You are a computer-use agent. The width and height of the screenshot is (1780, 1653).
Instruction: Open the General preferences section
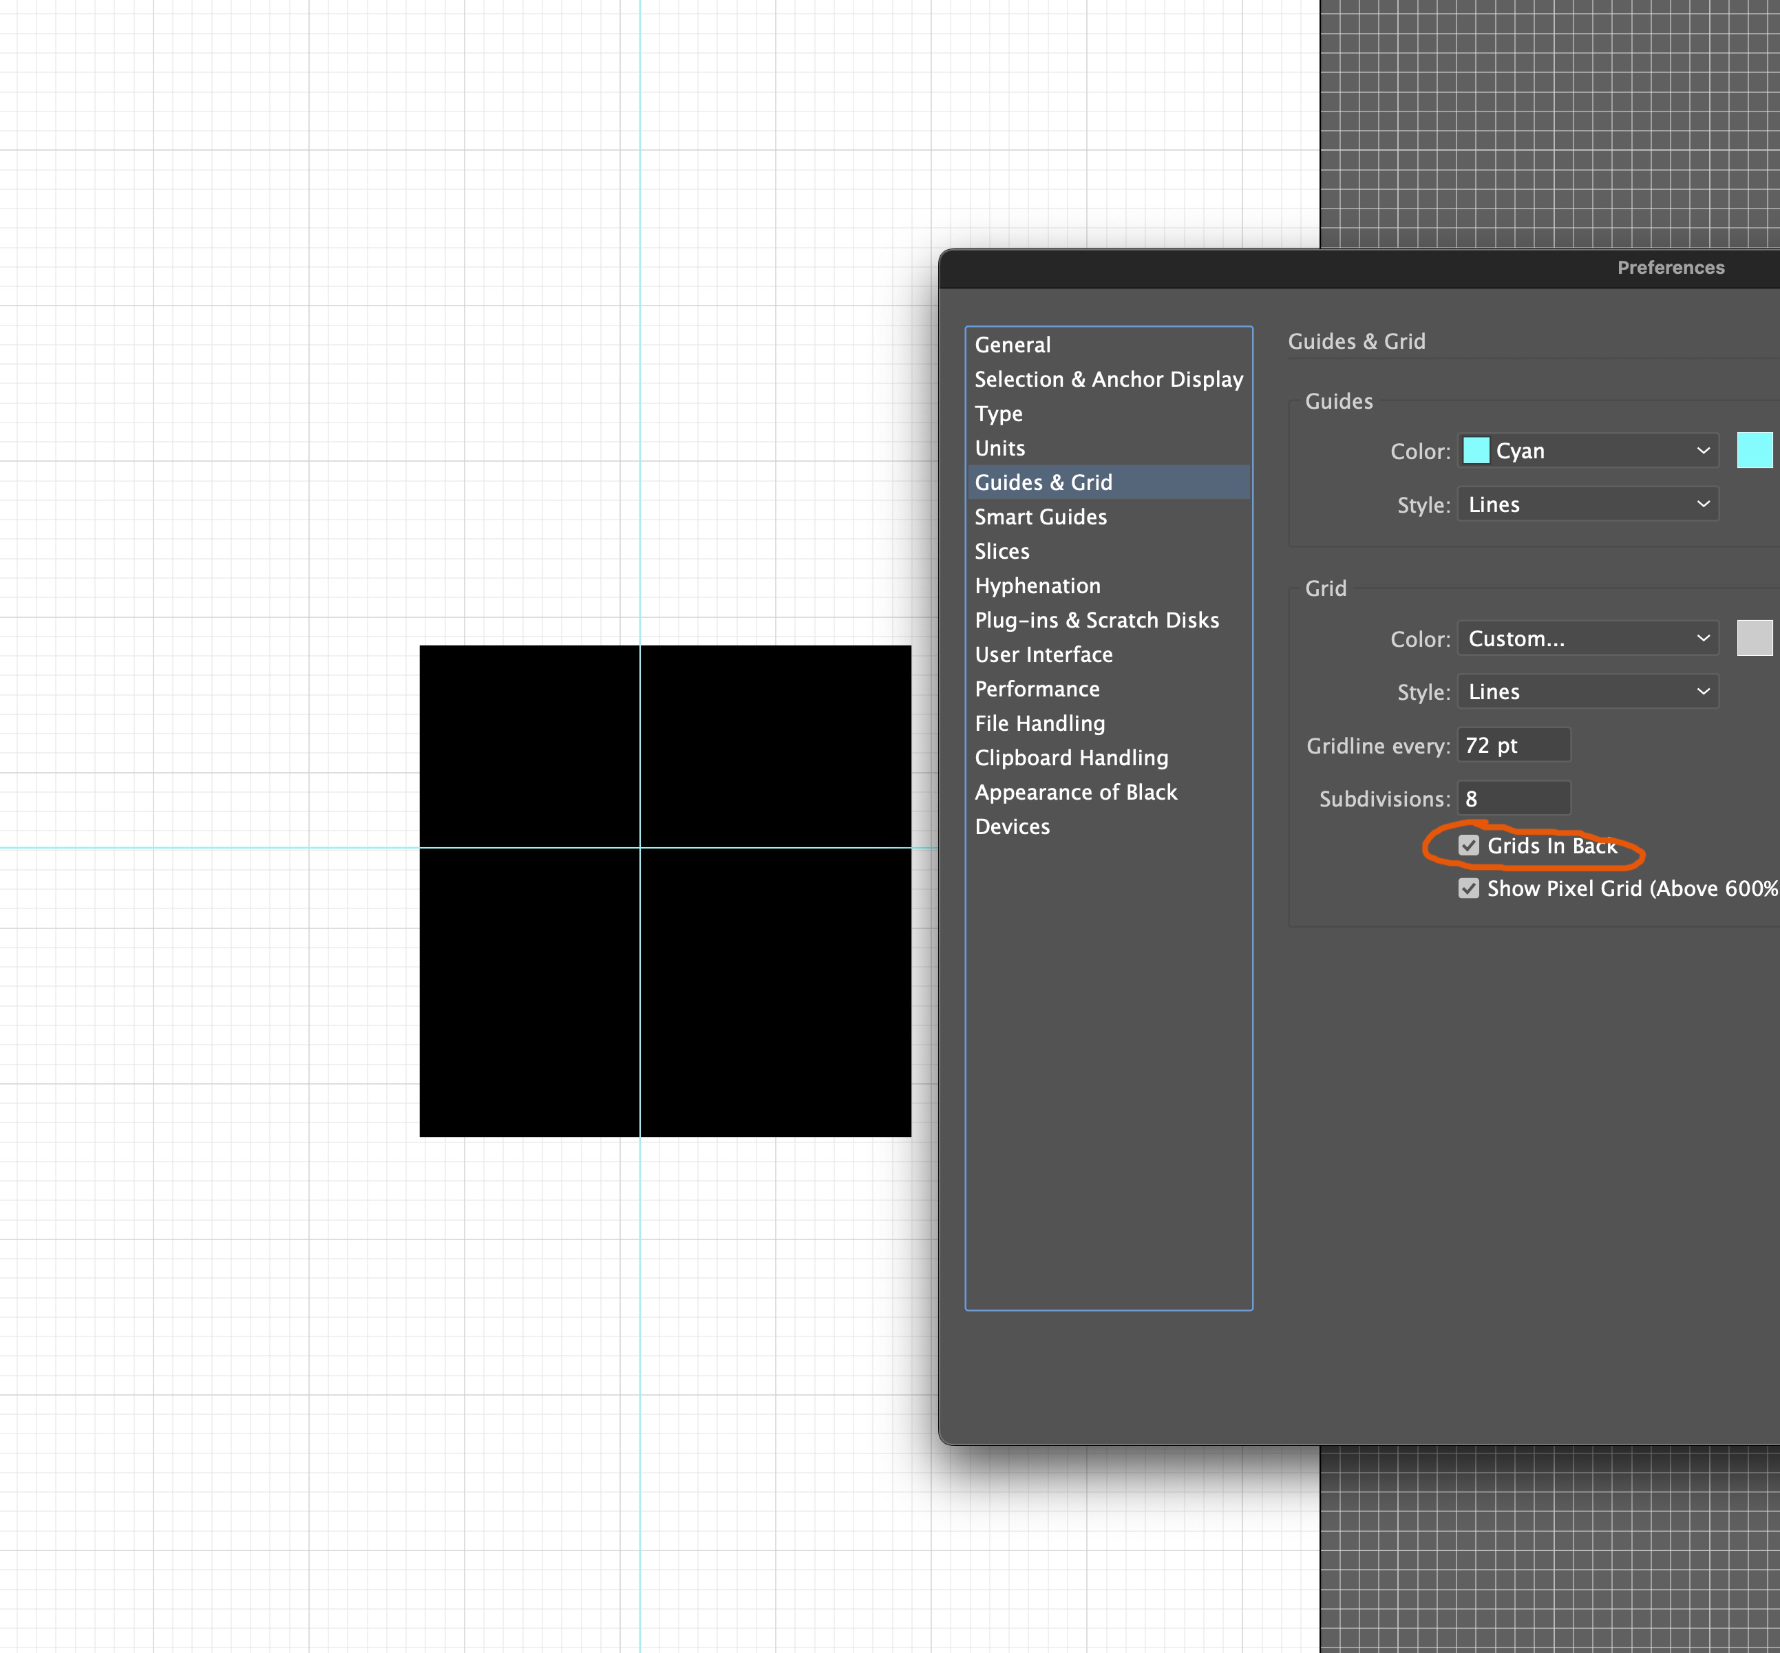(1012, 344)
